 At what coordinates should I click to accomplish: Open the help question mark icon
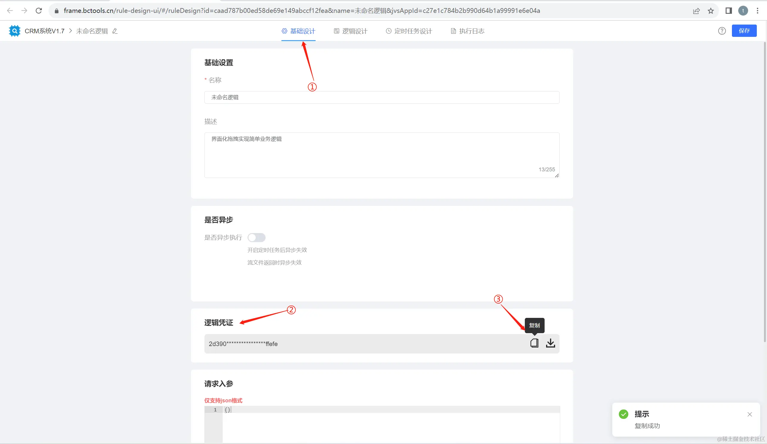(x=722, y=31)
